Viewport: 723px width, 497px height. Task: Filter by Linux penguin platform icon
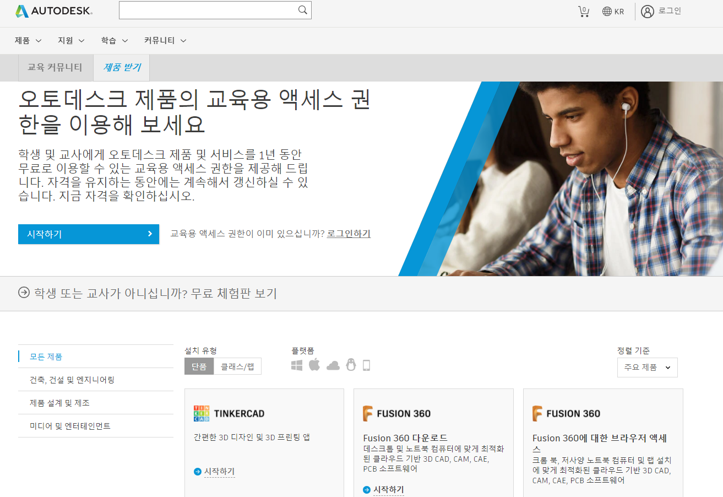pos(351,365)
